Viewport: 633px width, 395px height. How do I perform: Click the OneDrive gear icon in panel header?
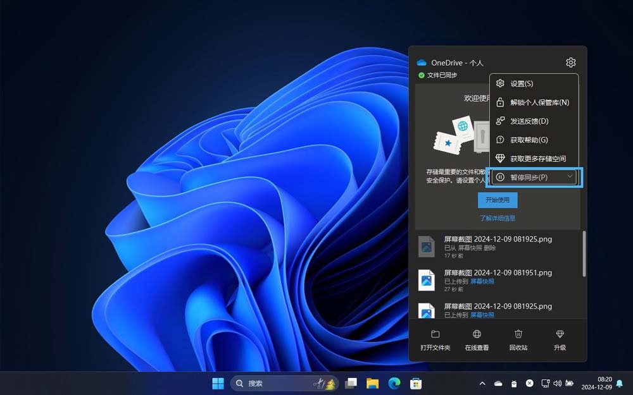point(570,63)
